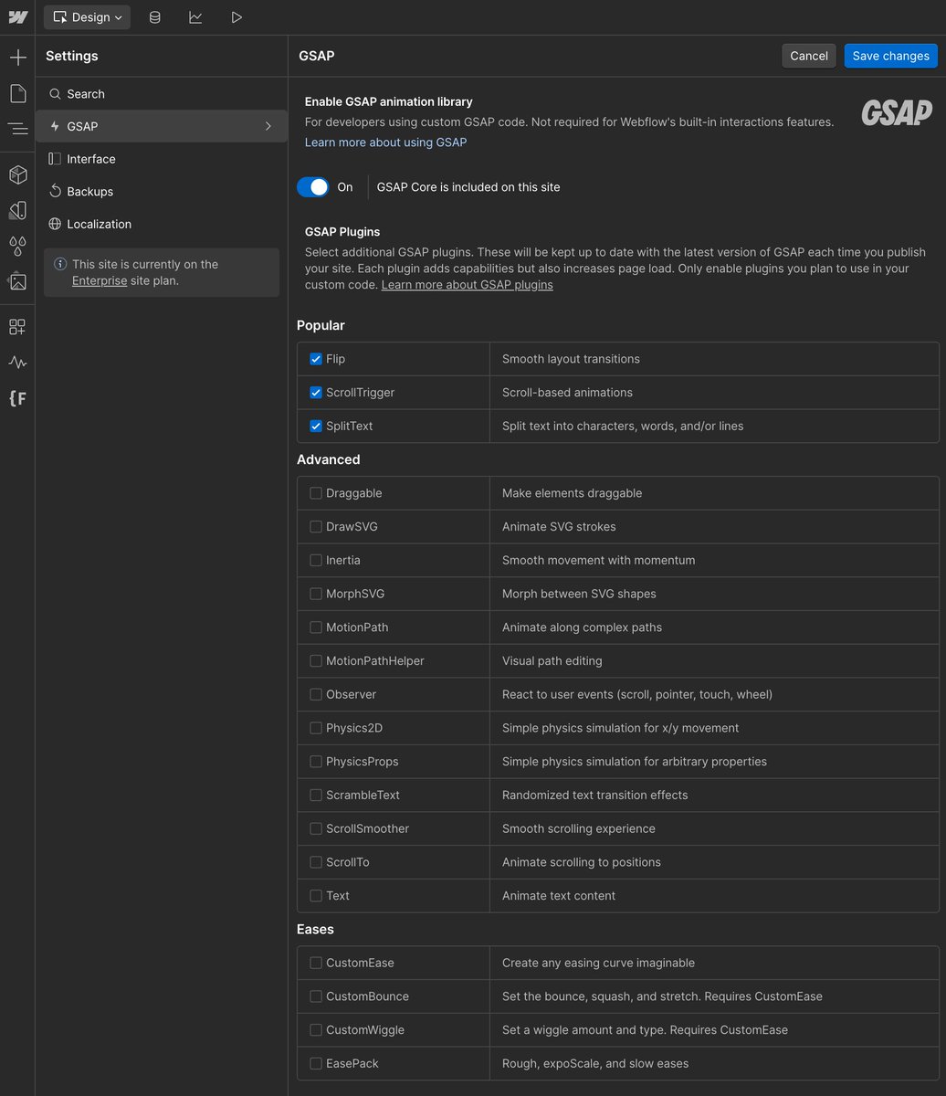Open the Localization settings section
The width and height of the screenshot is (946, 1096).
[x=162, y=224]
